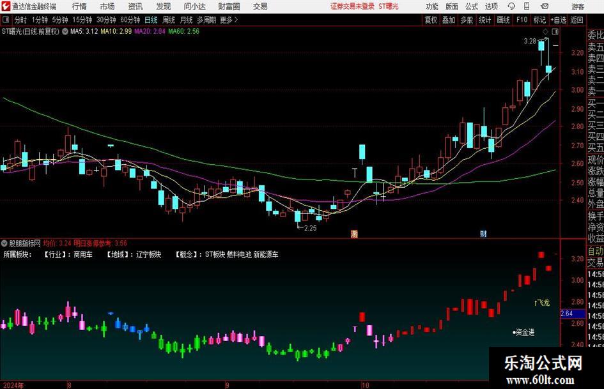
Task: Click the 游客 user label
Action: pos(578,6)
